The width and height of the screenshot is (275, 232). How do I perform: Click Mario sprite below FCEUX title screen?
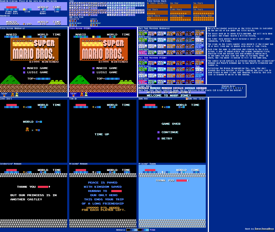(x=82, y=95)
